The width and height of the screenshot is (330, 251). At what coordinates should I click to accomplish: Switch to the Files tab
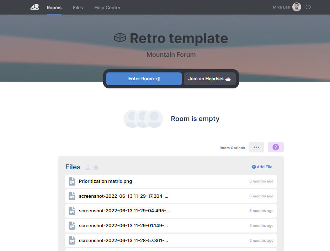78,7
